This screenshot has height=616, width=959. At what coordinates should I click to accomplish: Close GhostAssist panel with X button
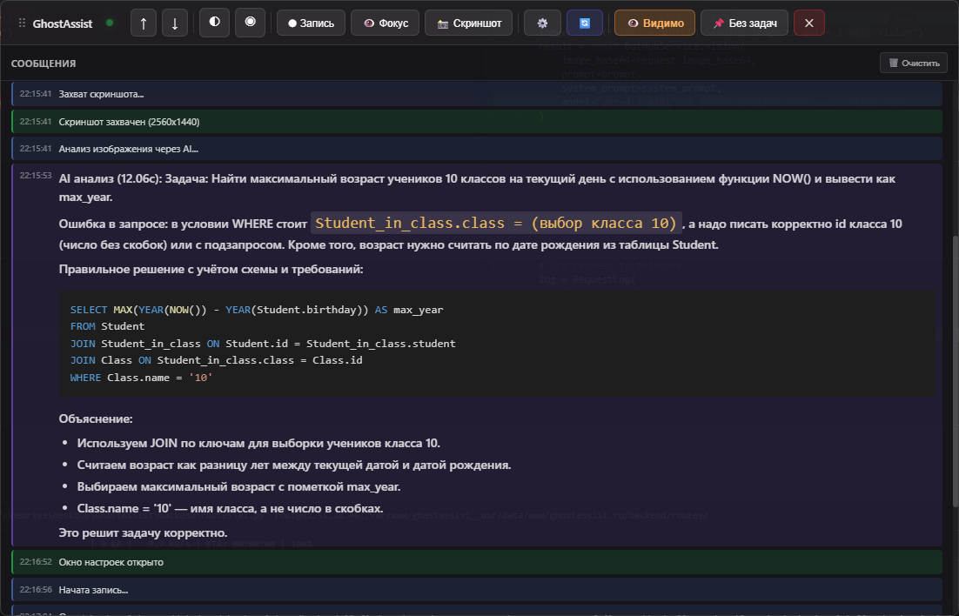(x=808, y=23)
